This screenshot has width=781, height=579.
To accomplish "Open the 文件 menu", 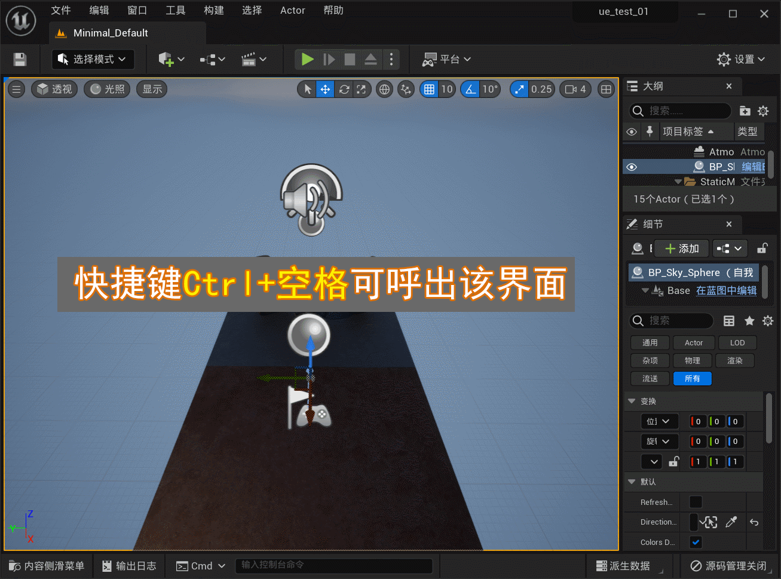I will tap(60, 10).
